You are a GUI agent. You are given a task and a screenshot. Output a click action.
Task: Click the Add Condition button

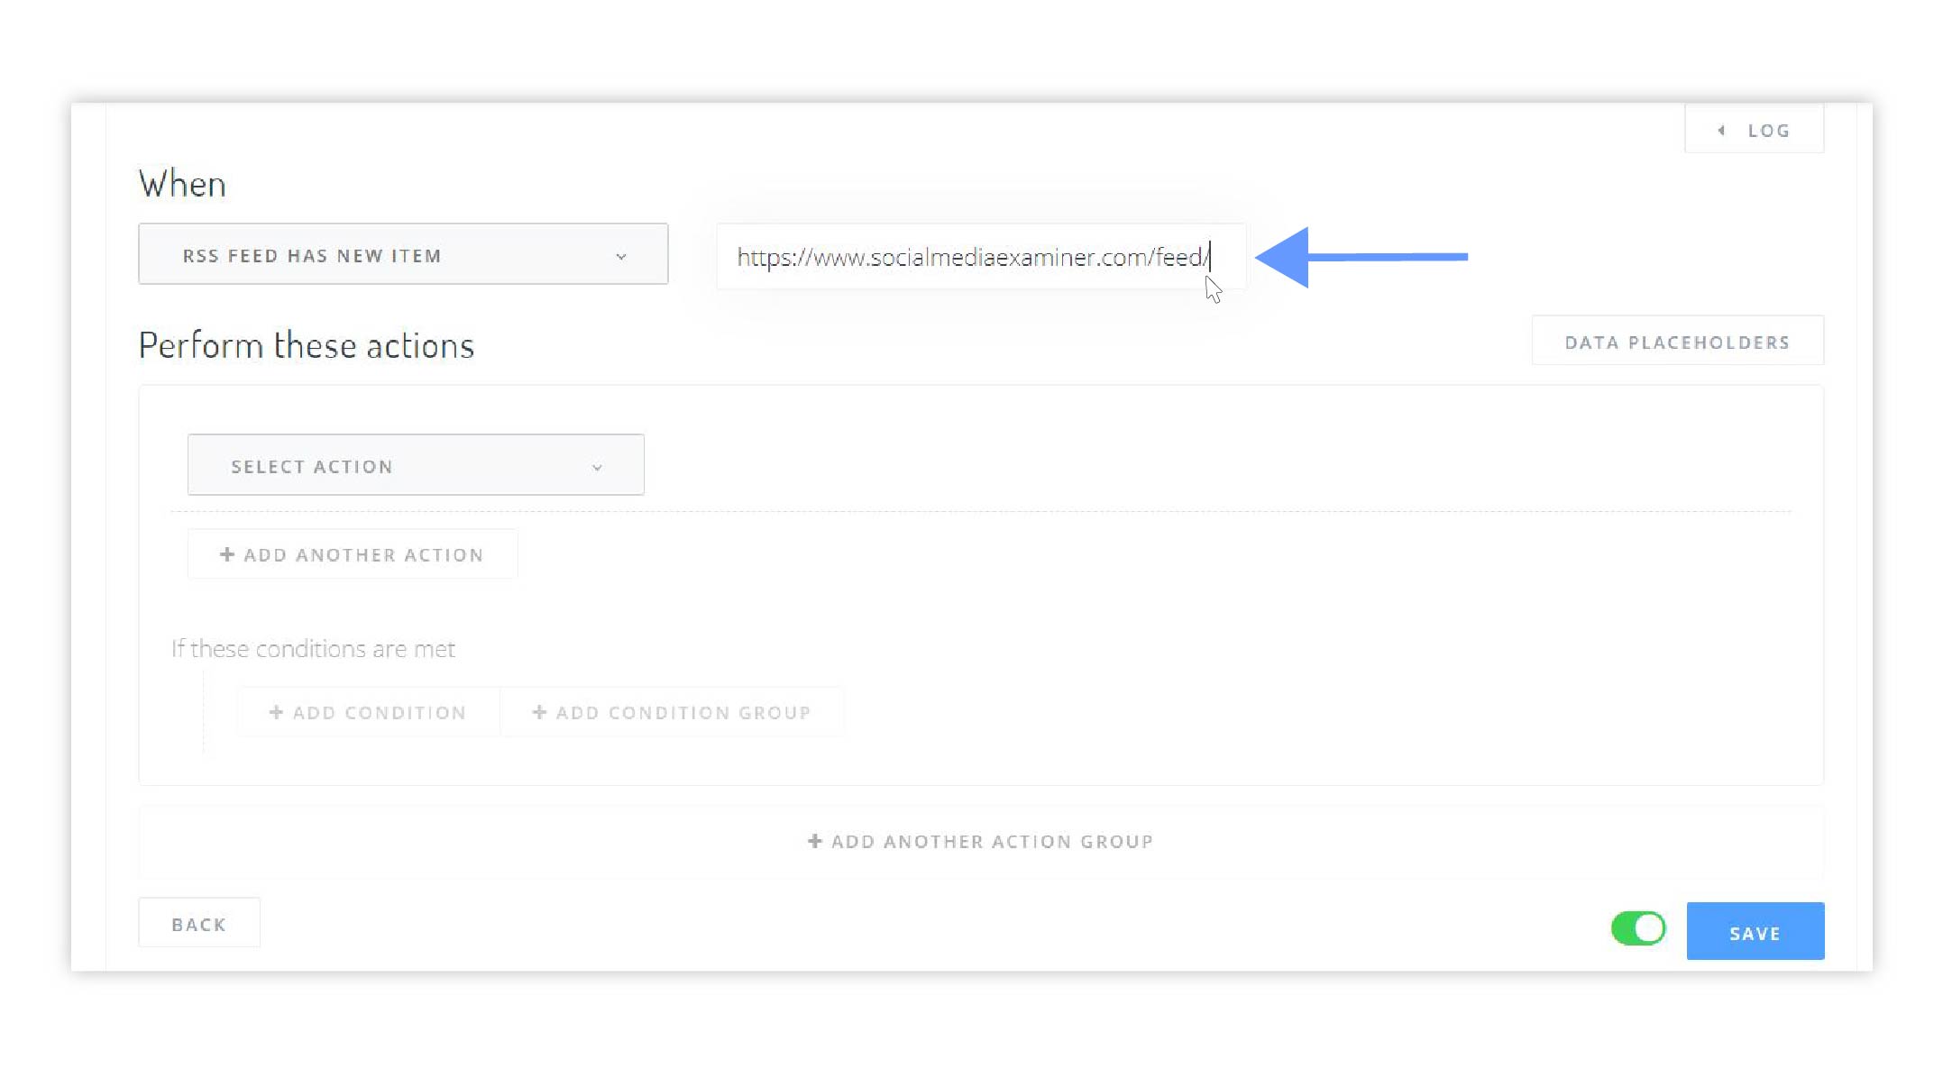[368, 712]
